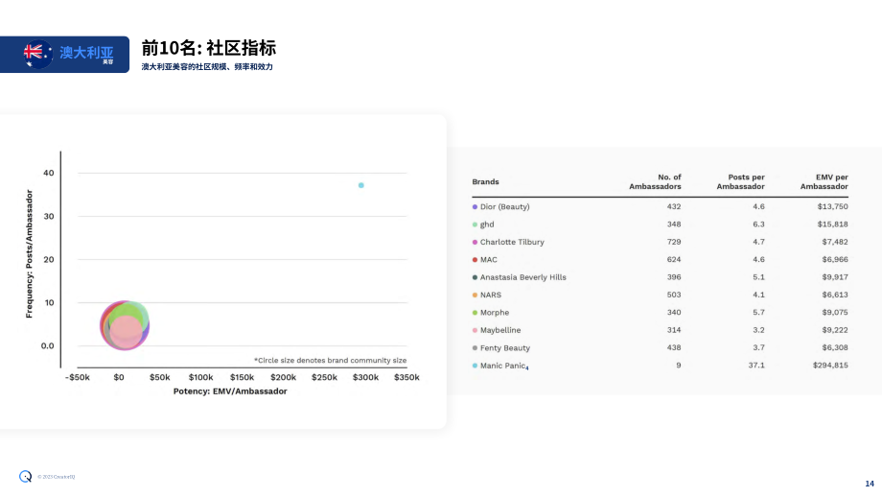Click the 729 ambassadors value
This screenshot has height=497, width=882.
point(674,242)
